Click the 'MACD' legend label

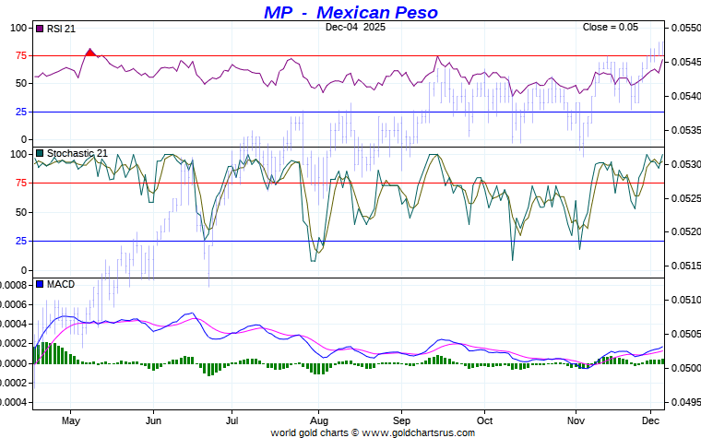(x=61, y=284)
